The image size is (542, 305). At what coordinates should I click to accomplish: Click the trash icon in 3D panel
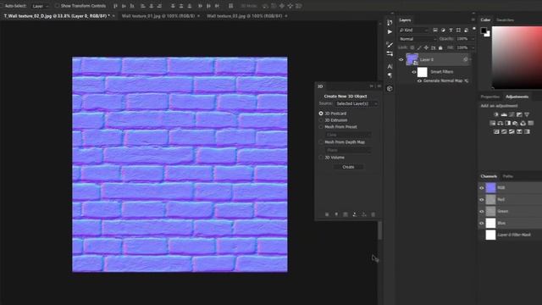pos(373,214)
